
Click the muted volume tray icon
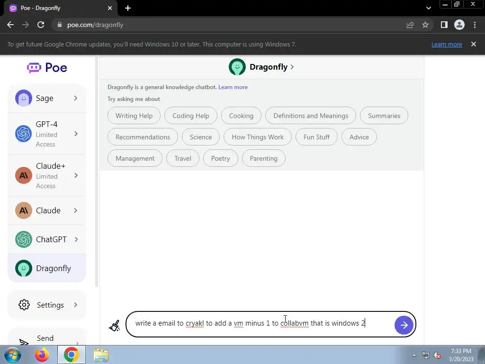point(437,355)
